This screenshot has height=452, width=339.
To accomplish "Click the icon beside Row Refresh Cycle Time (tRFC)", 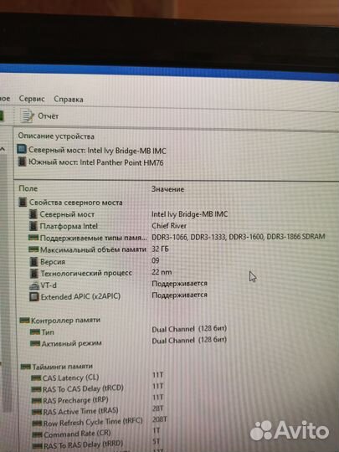I will coord(37,424).
